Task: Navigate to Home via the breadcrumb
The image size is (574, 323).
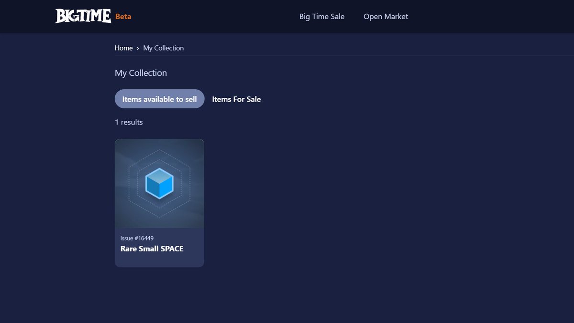Action: (x=123, y=48)
